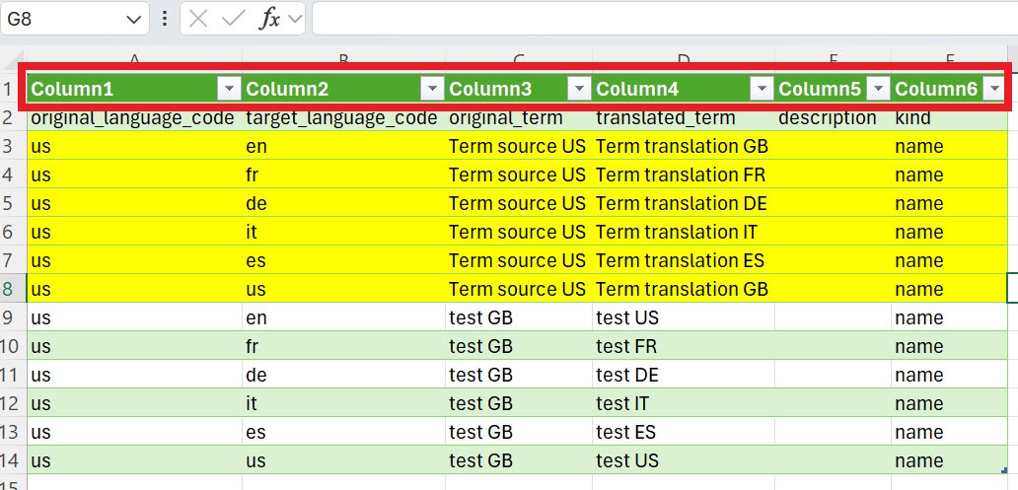The width and height of the screenshot is (1018, 490).
Task: Select the original_language_code cell
Action: pyautogui.click(x=132, y=118)
